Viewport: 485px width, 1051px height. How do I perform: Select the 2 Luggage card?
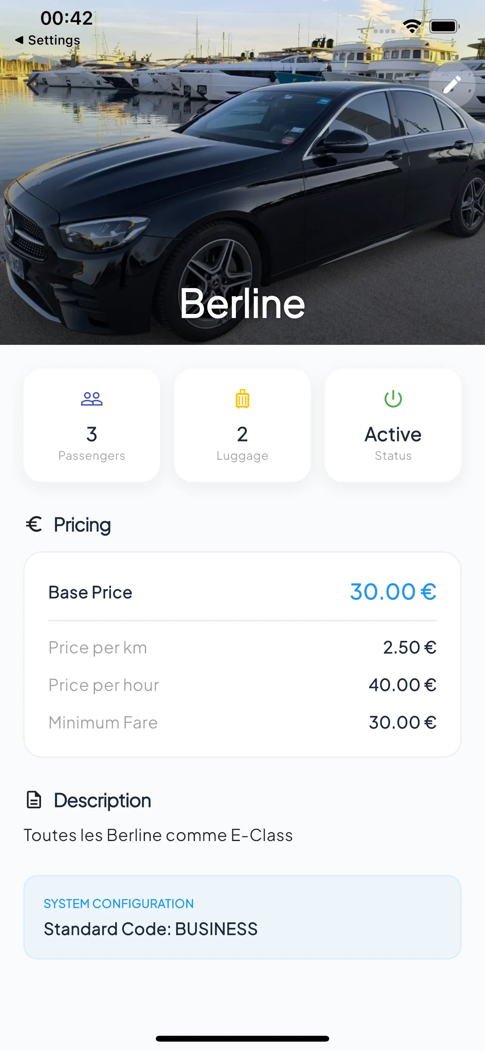click(242, 425)
